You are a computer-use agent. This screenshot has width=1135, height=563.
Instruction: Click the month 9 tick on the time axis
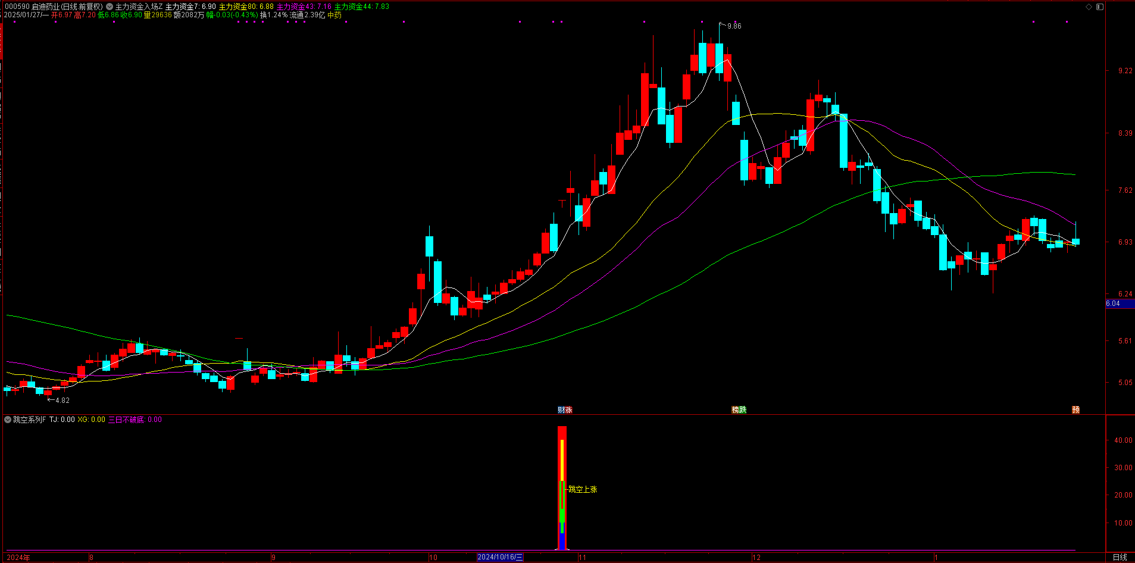coord(273,558)
